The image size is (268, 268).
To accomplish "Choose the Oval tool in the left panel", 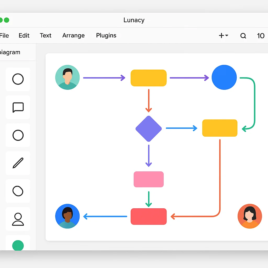I will 18,191.
